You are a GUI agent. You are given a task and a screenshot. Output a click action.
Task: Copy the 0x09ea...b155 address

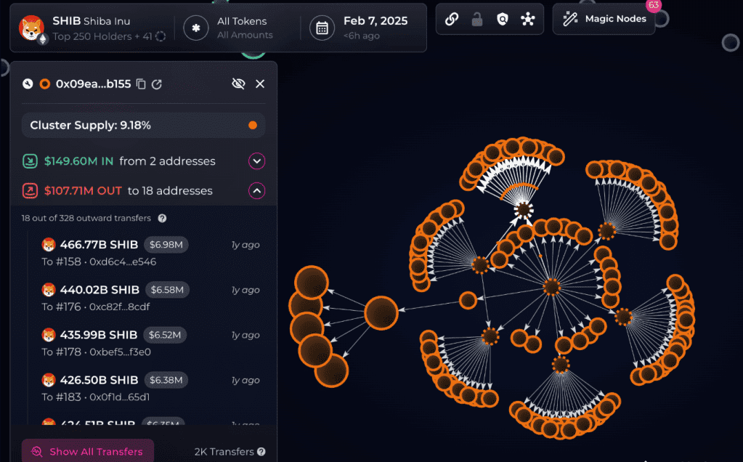point(141,84)
